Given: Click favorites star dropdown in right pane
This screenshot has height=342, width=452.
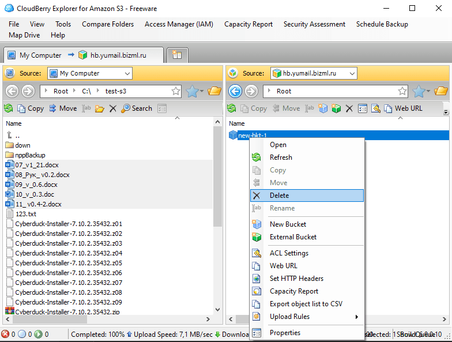Looking at the screenshot, I should 421,91.
